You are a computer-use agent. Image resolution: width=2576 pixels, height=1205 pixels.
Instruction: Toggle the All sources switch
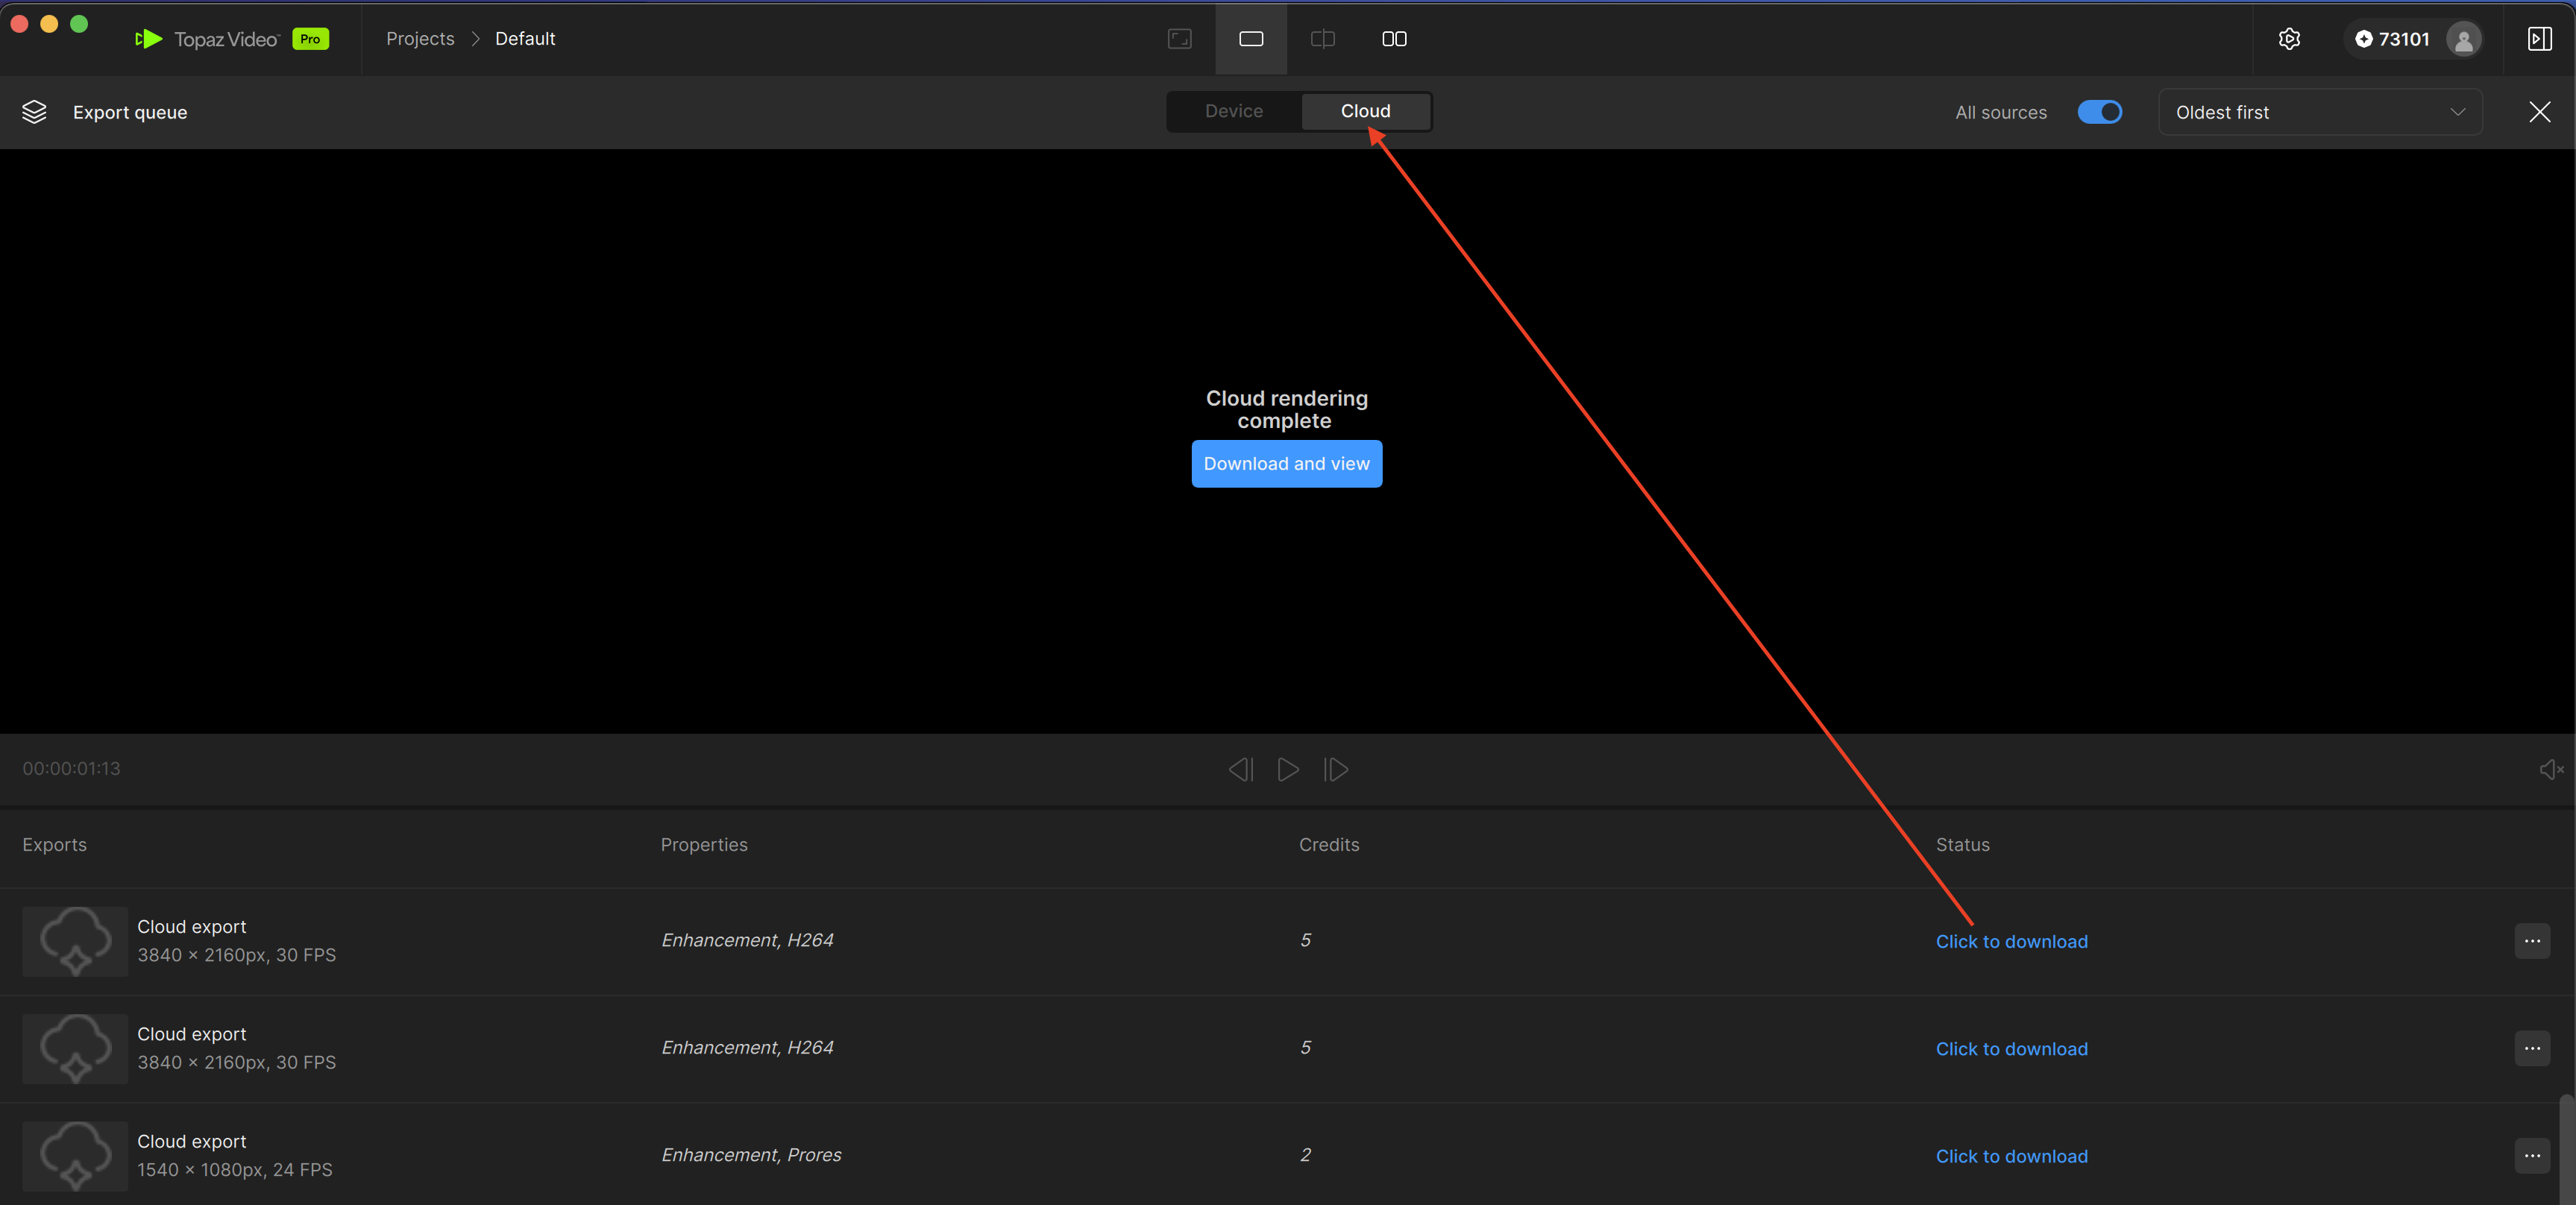point(2099,112)
